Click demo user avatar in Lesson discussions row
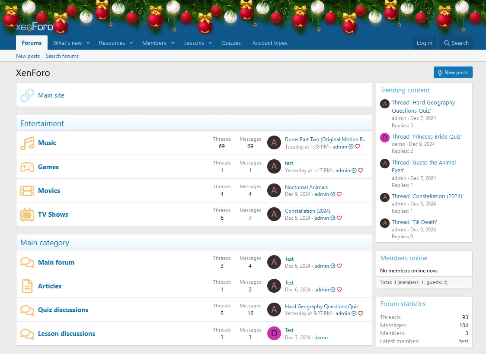 (x=274, y=333)
